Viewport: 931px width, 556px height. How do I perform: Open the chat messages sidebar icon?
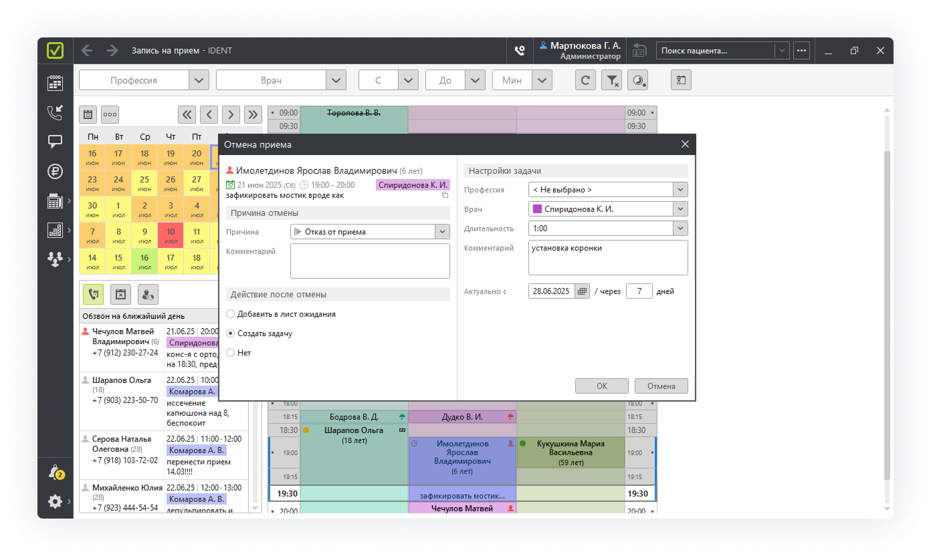click(x=55, y=142)
